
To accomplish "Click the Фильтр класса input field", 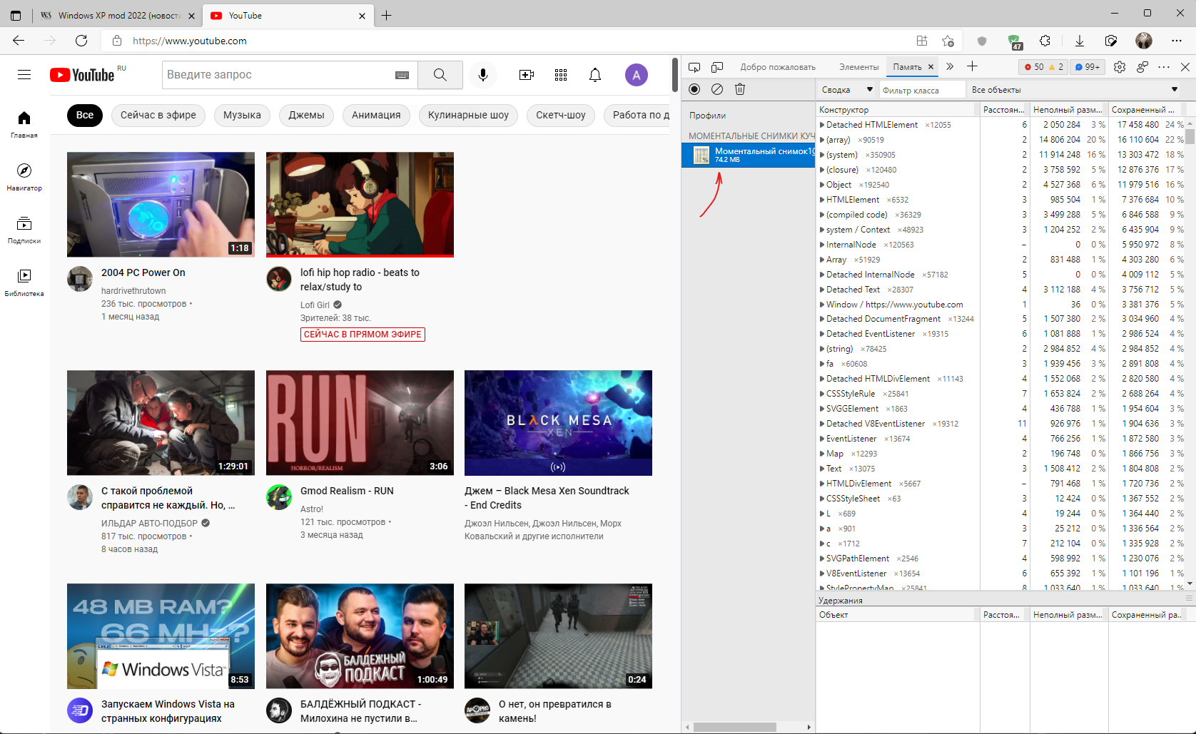I will click(x=921, y=90).
